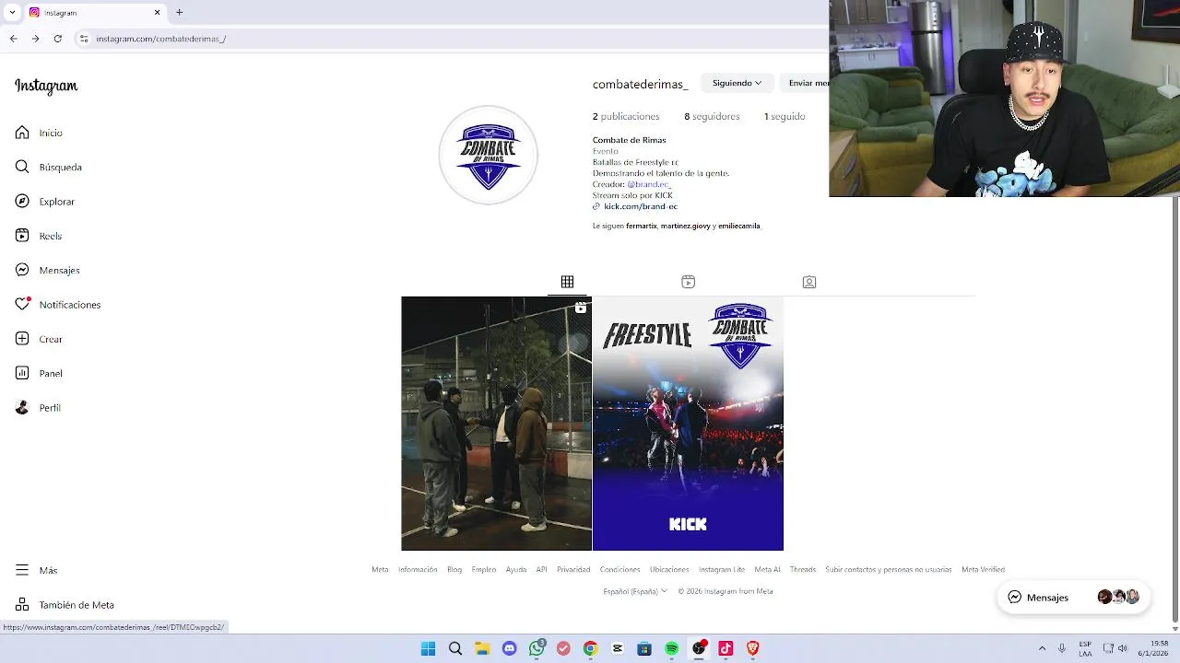Click the Instagram logo text

[46, 86]
